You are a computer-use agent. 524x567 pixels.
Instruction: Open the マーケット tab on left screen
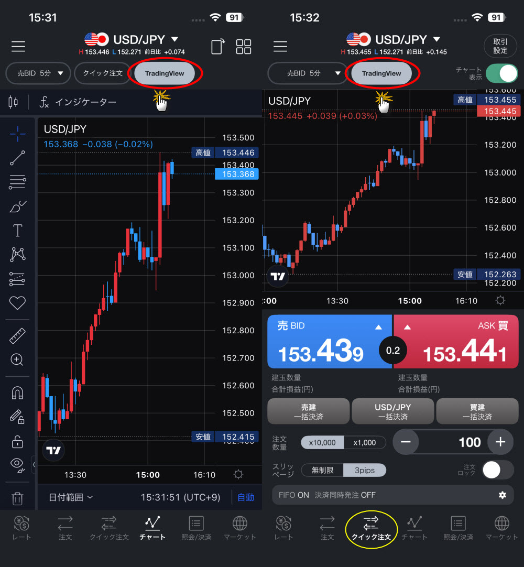coord(239,528)
